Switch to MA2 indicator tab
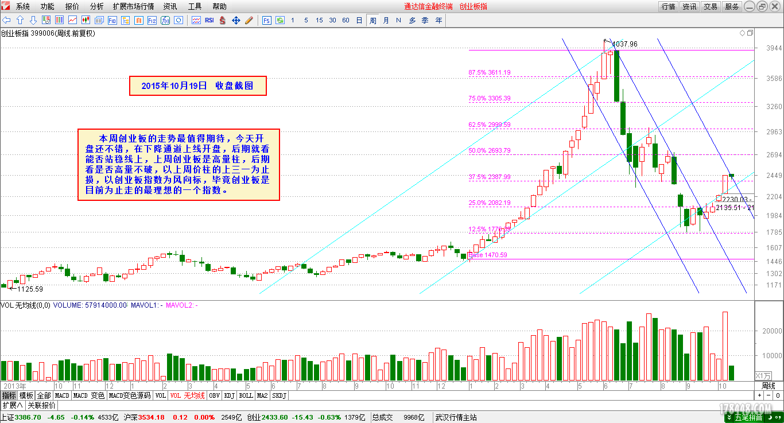Screen dimensions: 784x423 tap(262, 395)
